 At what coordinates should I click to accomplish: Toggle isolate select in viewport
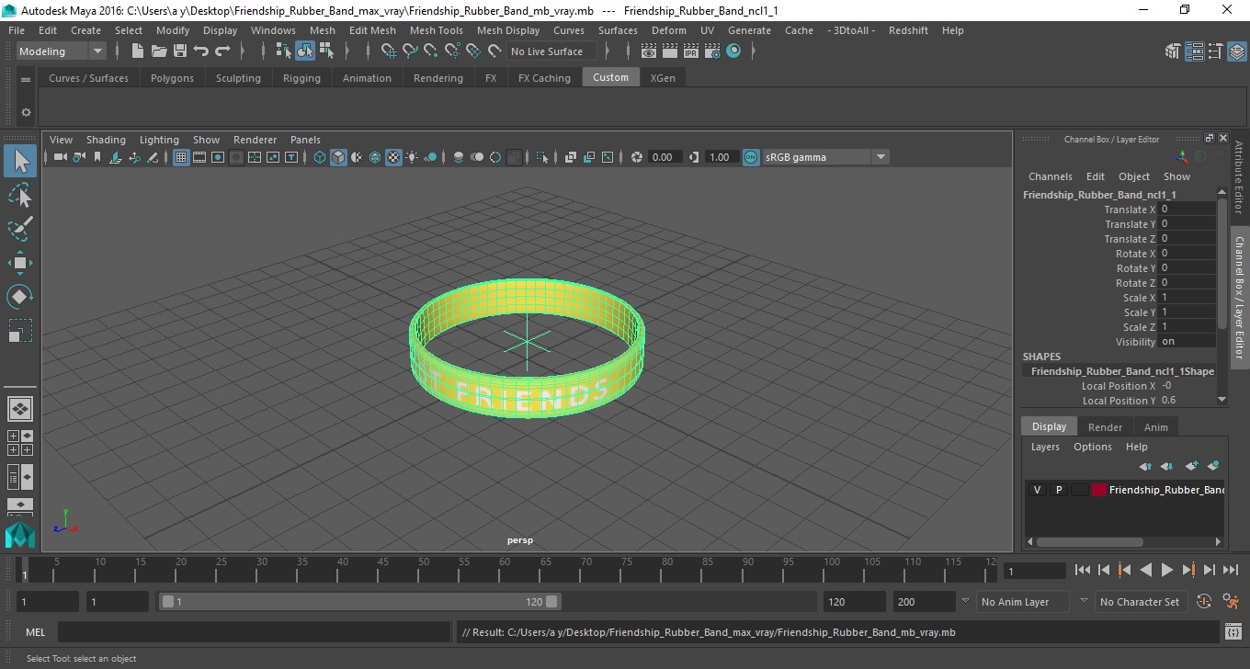click(x=543, y=157)
